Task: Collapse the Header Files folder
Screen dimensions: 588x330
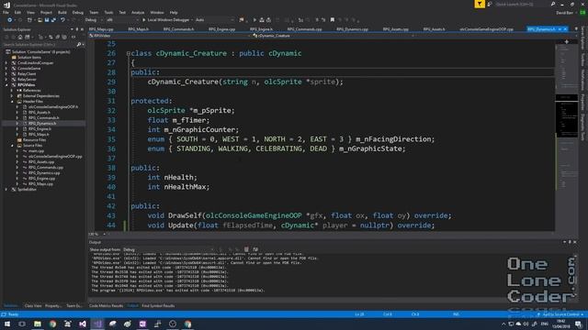Action: (x=12, y=102)
